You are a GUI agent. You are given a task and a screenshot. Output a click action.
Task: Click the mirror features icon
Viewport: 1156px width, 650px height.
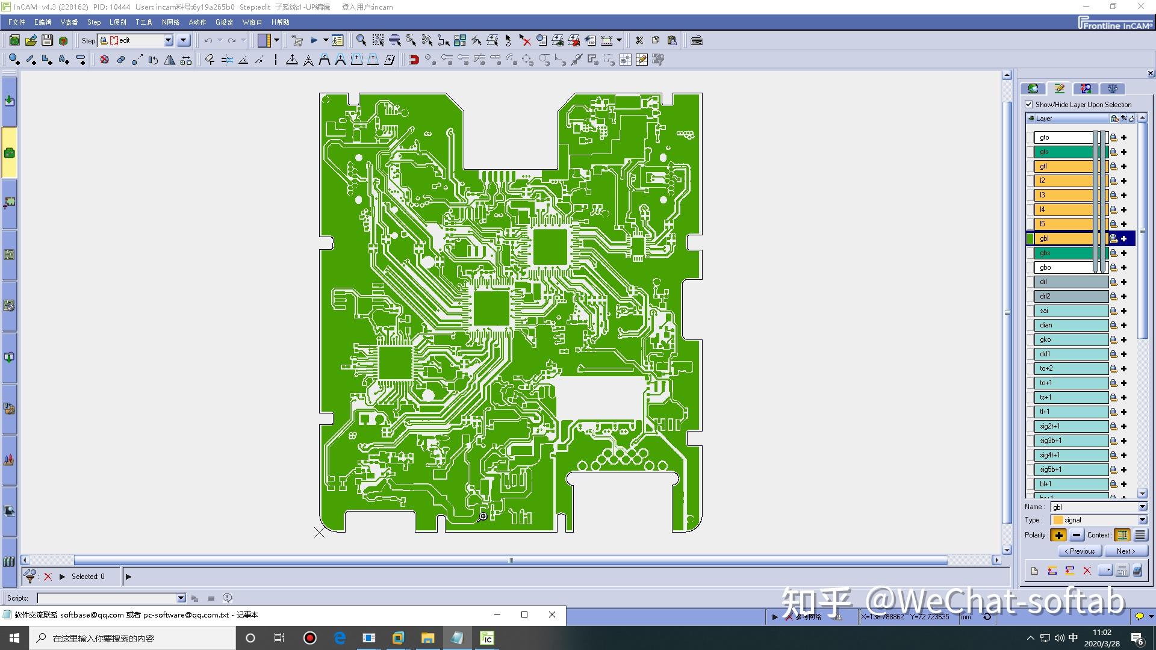(x=170, y=60)
